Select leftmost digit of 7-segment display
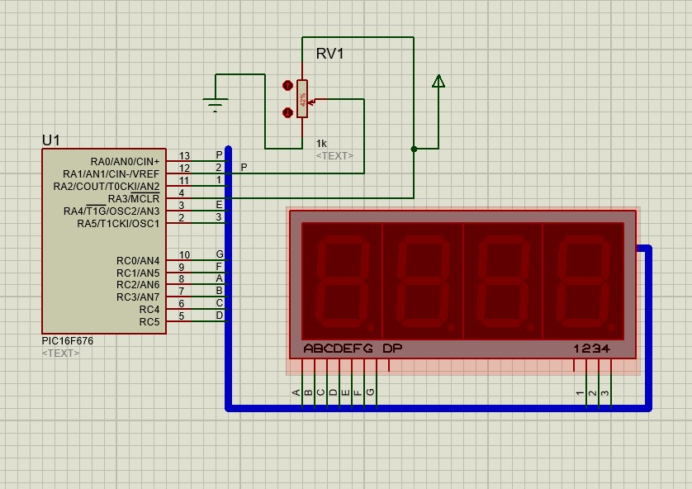This screenshot has height=489, width=692. pyautogui.click(x=343, y=281)
